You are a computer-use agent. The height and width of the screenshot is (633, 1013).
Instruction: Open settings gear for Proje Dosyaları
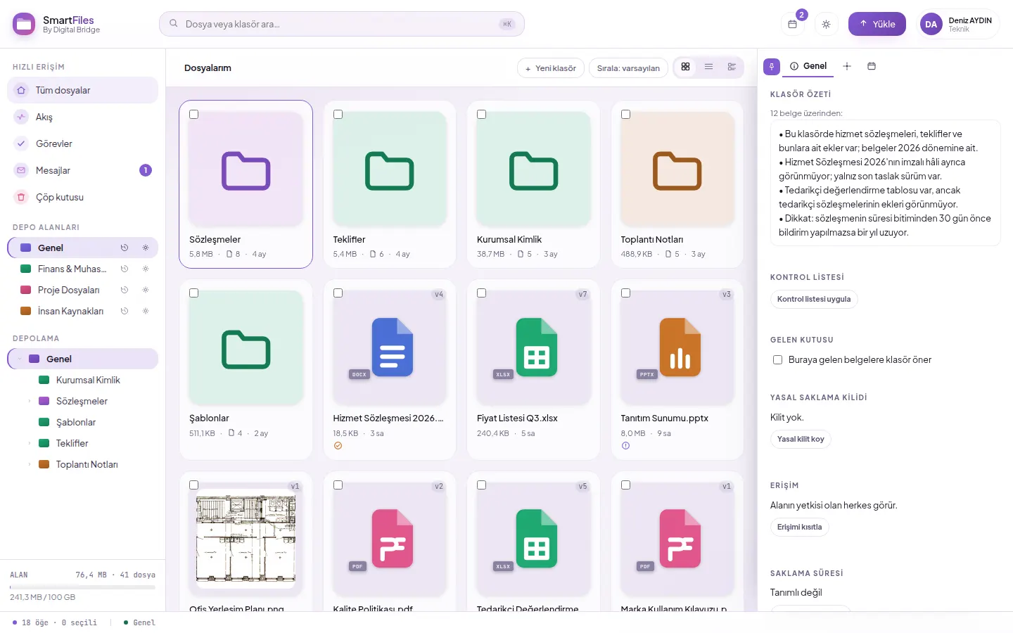pos(146,290)
